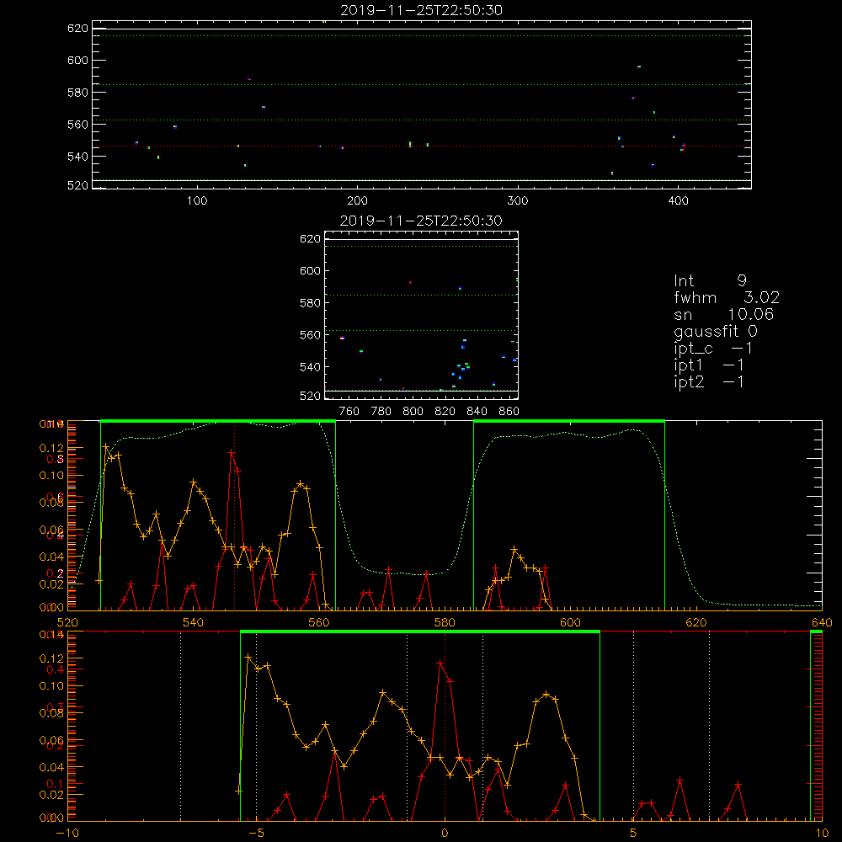Click the bottom plot's x-axis label 5

[x=633, y=833]
